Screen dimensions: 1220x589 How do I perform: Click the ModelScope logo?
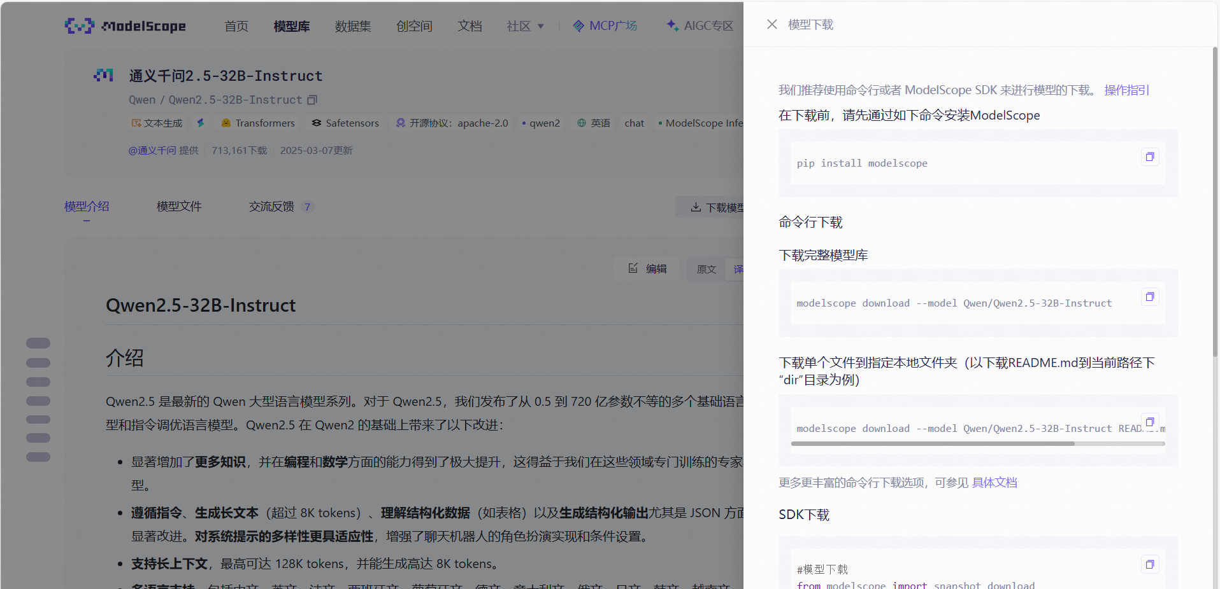click(x=125, y=25)
